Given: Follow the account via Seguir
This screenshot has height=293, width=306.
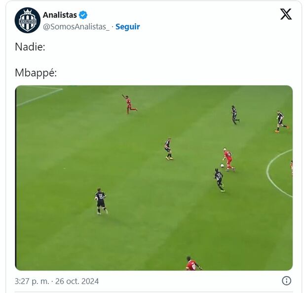Looking at the screenshot, I should pos(128,27).
